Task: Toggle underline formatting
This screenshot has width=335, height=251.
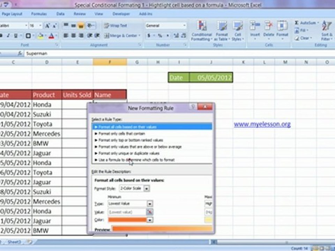Action: click(16, 36)
